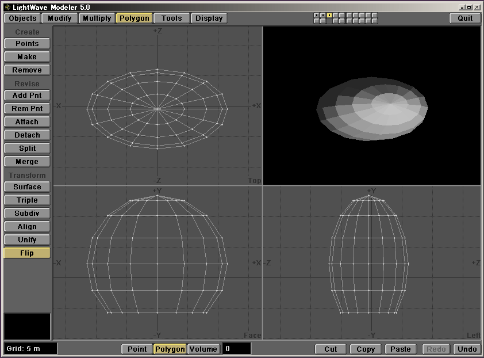This screenshot has width=484, height=358.
Task: Click the LightWave Modeler title bar icon
Action: [7, 7]
